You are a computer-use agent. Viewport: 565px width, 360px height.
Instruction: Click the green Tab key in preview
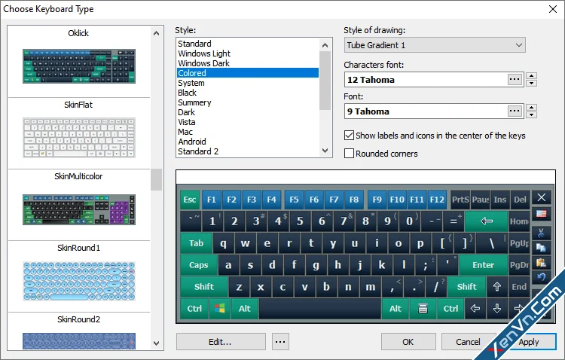(x=197, y=243)
